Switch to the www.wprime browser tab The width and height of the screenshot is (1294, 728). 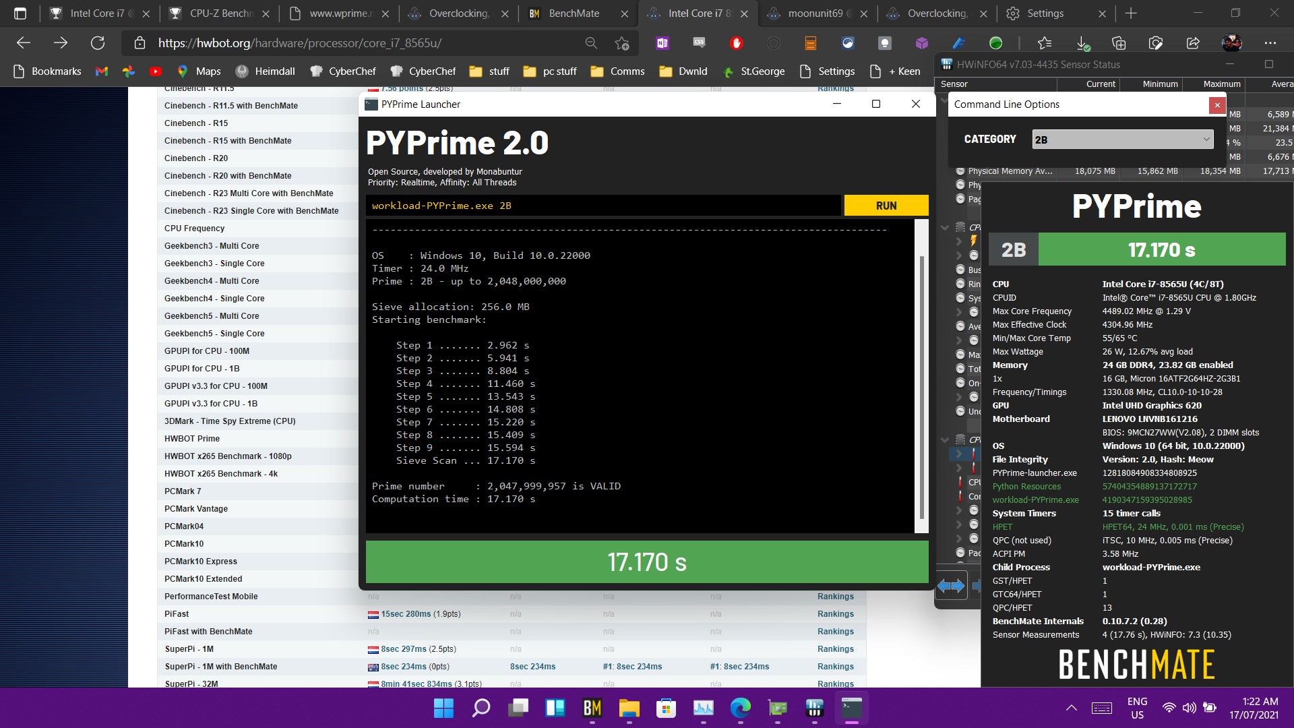[339, 13]
